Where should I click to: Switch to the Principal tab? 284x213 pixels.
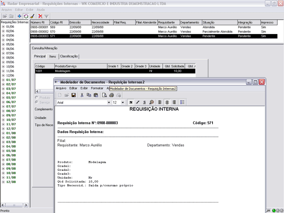(40, 56)
